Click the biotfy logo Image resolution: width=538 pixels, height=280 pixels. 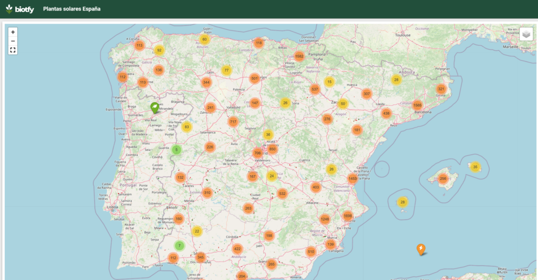(19, 9)
